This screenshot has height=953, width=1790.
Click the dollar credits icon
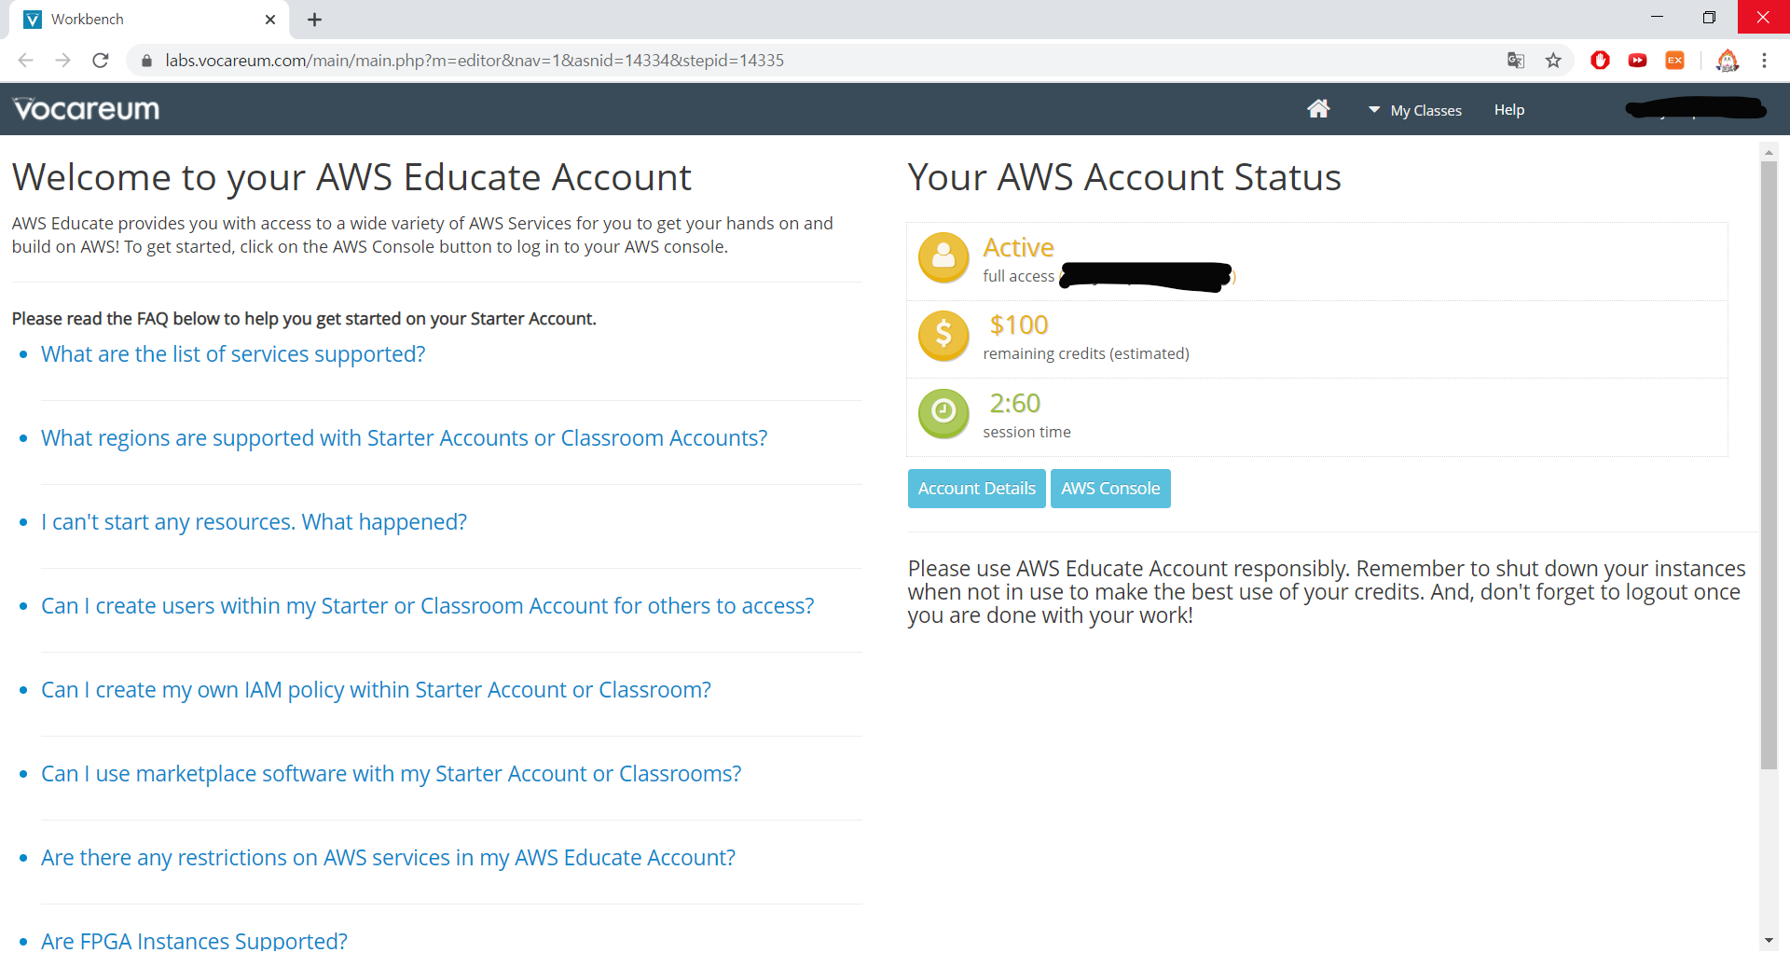tap(943, 336)
